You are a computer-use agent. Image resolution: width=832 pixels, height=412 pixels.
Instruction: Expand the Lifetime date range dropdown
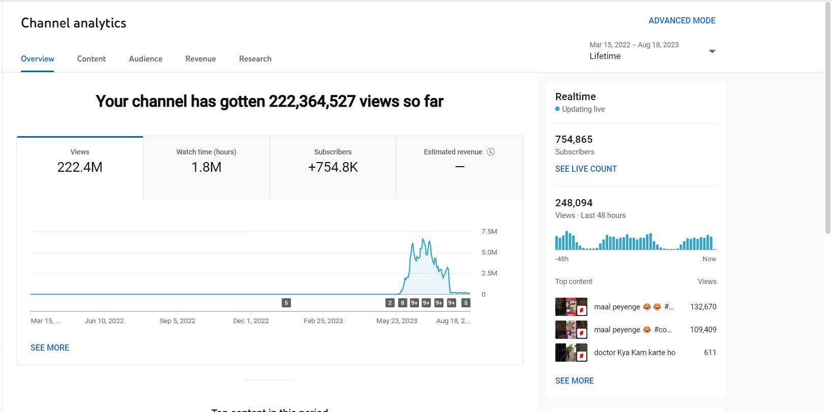(x=712, y=51)
